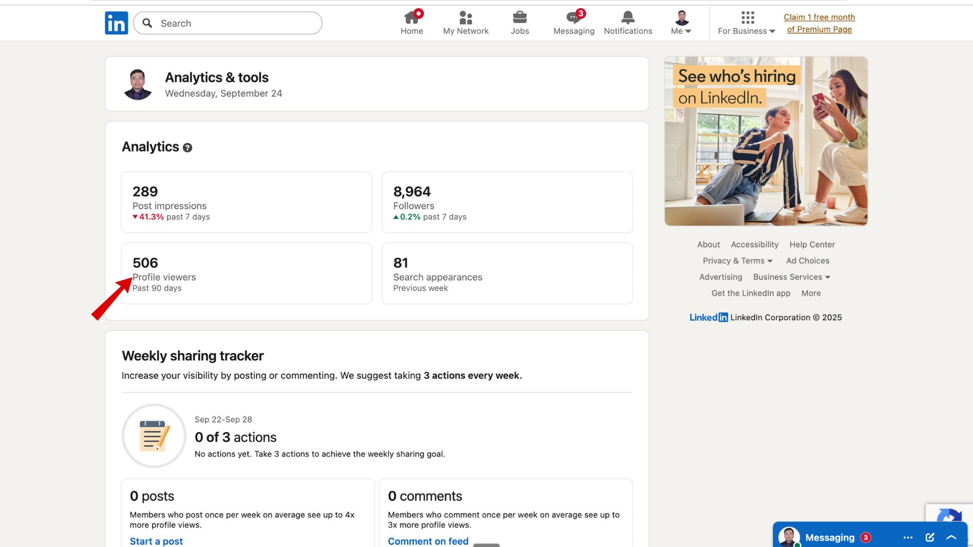The height and width of the screenshot is (547, 973).
Task: Open messaging overlay options (three dots)
Action: (908, 537)
